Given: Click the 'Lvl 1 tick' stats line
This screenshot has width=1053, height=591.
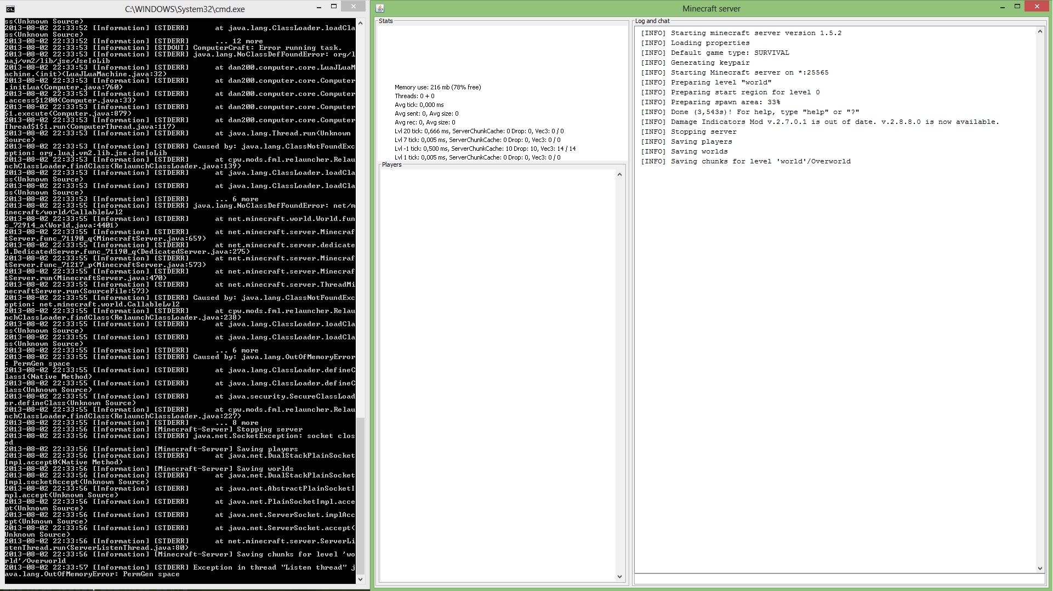Looking at the screenshot, I should click(x=477, y=157).
